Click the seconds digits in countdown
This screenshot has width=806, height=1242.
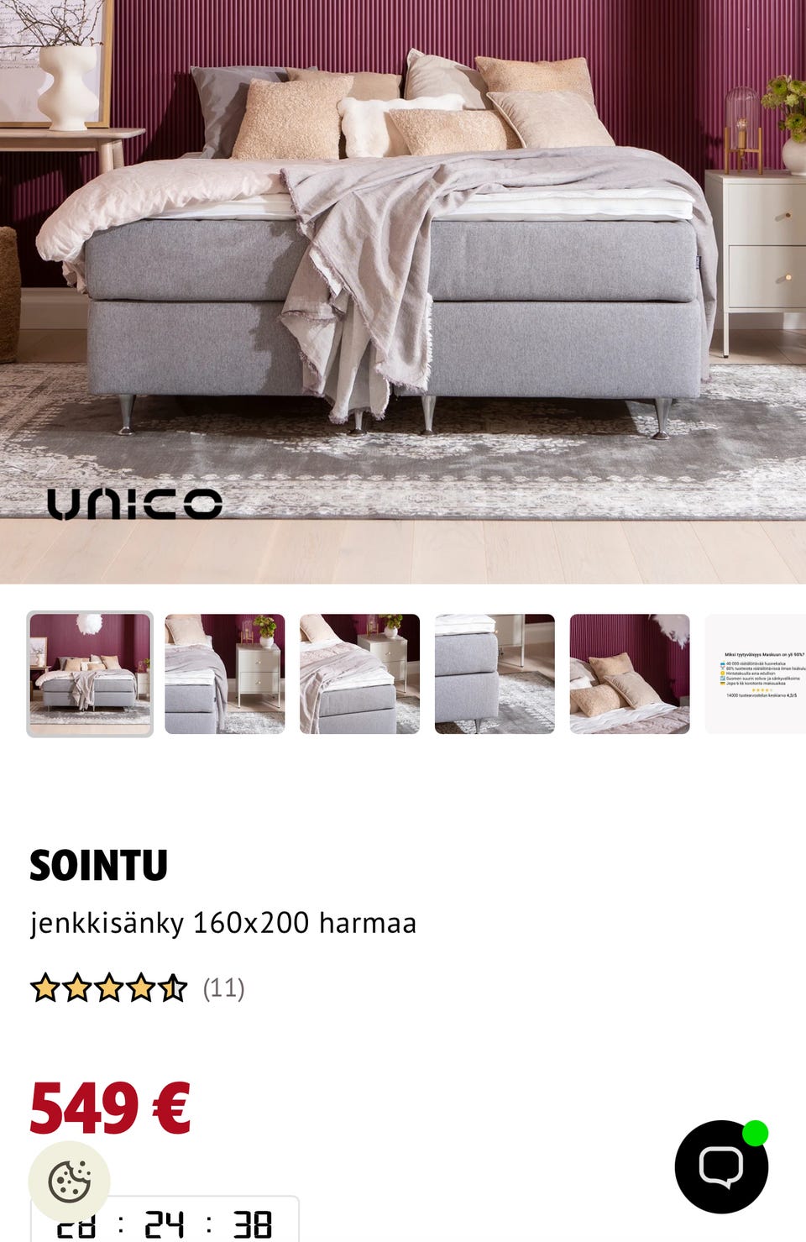pos(253,1225)
